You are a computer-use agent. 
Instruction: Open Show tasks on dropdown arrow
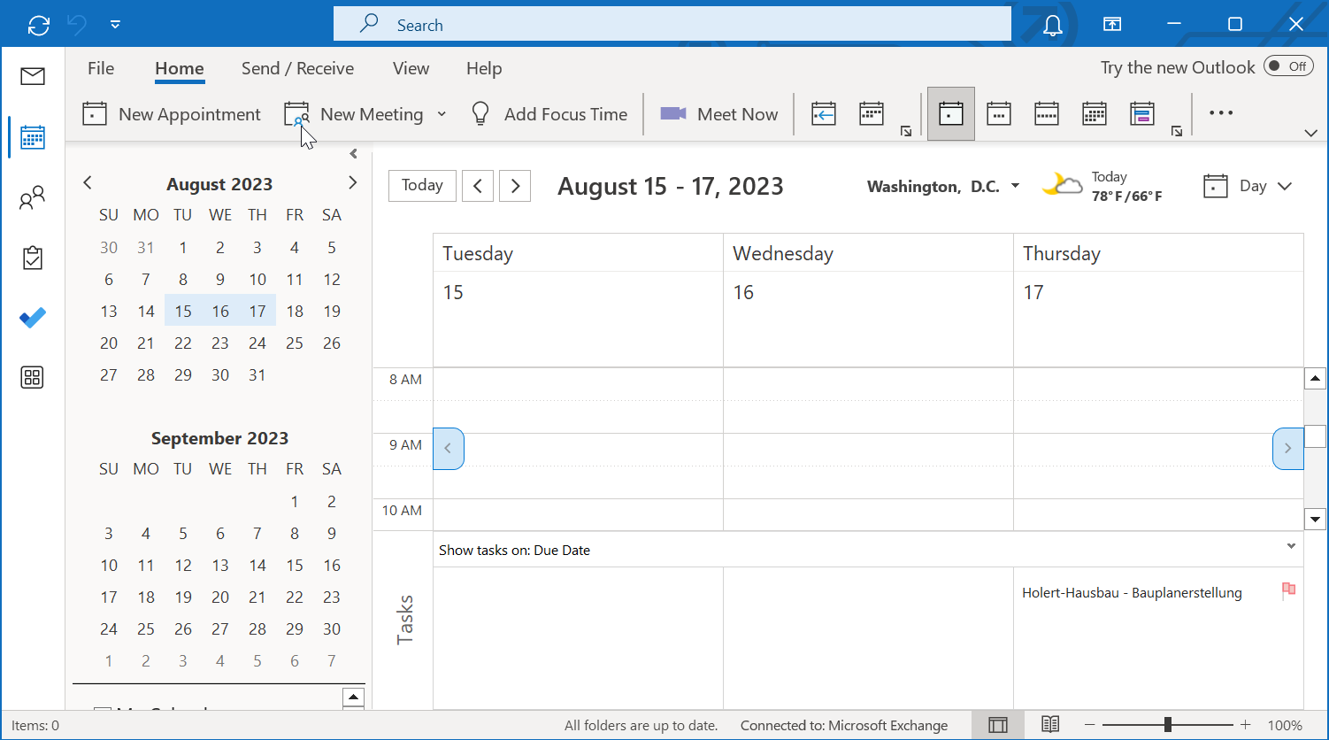[1291, 546]
